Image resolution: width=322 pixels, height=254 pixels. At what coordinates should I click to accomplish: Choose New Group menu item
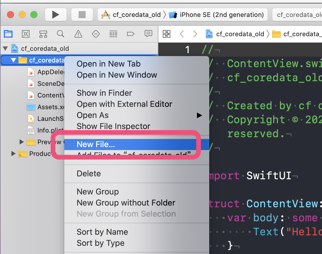pos(136,192)
